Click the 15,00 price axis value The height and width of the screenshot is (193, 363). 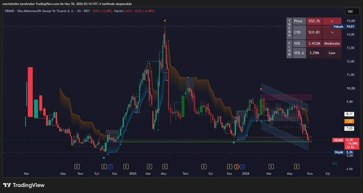point(351,21)
